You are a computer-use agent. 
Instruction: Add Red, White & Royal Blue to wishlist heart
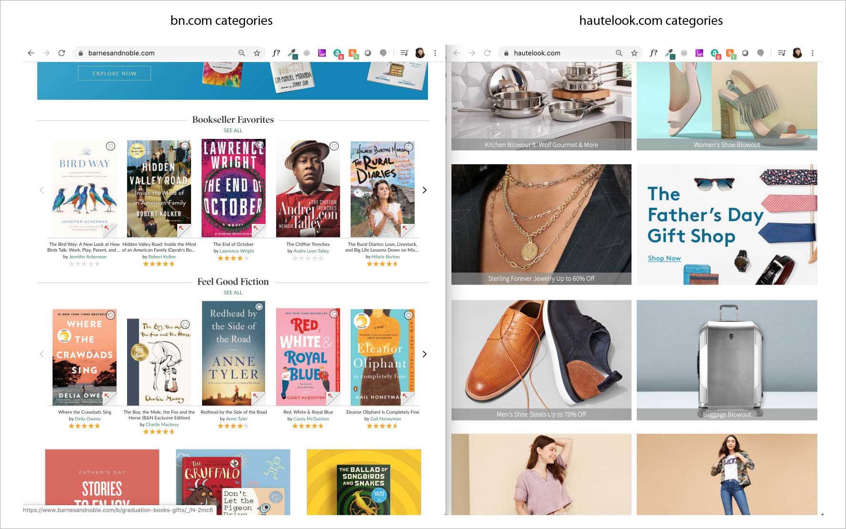(x=334, y=314)
